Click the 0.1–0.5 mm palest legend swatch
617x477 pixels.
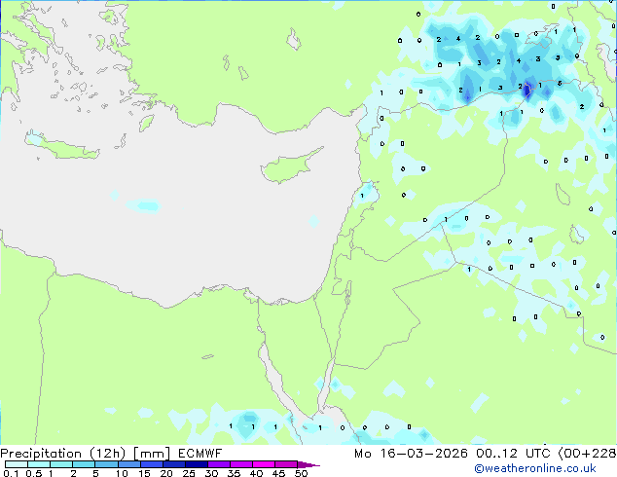point(17,464)
